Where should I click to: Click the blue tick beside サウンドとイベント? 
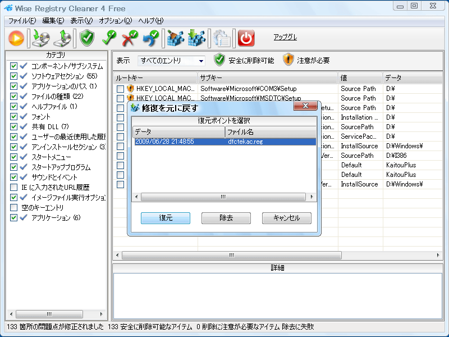24,177
